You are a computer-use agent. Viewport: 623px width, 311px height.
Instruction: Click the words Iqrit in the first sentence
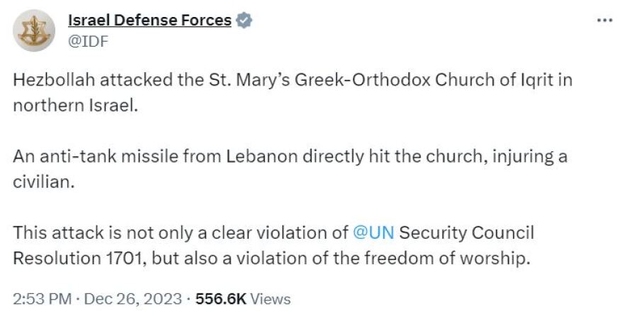(x=537, y=79)
